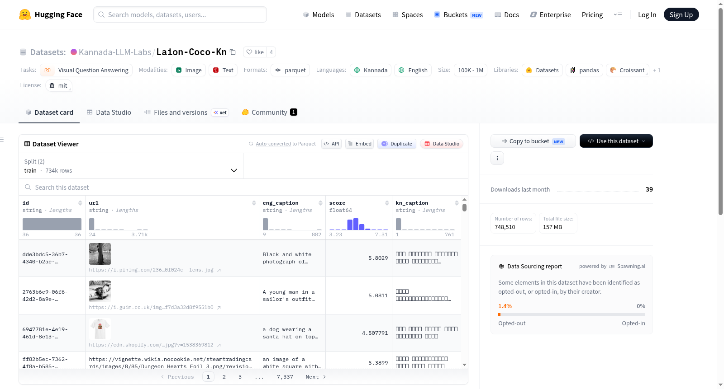724x389 pixels.
Task: Click the API button
Action: pos(331,144)
